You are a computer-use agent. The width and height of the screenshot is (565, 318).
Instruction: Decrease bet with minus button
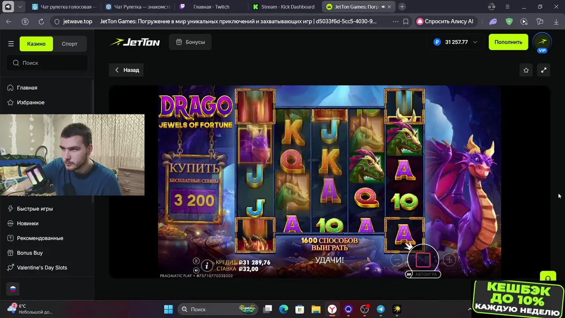tap(397, 260)
